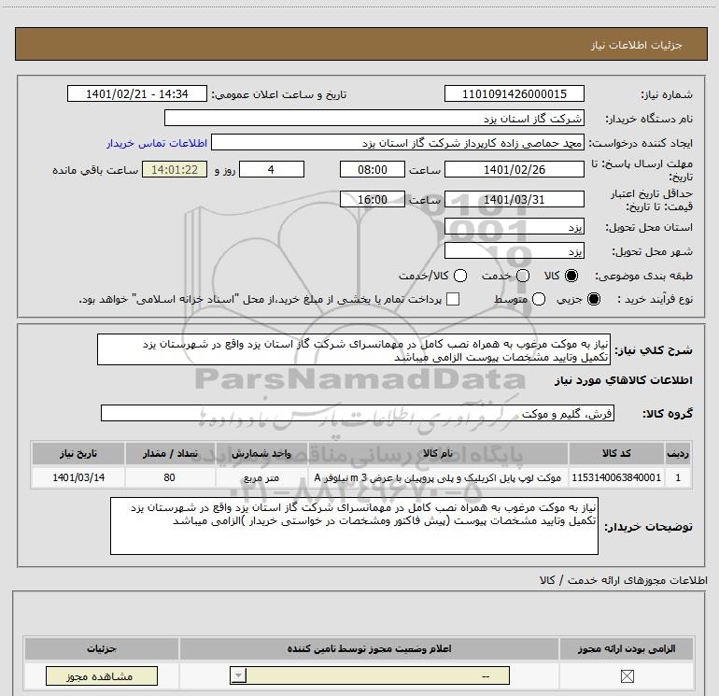Select the متوسط purchase type radio
The width and height of the screenshot is (719, 696).
tap(539, 299)
